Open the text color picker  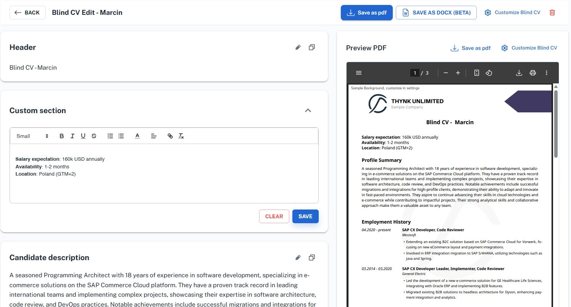click(x=137, y=136)
